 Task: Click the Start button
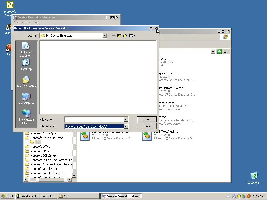(x=7, y=196)
